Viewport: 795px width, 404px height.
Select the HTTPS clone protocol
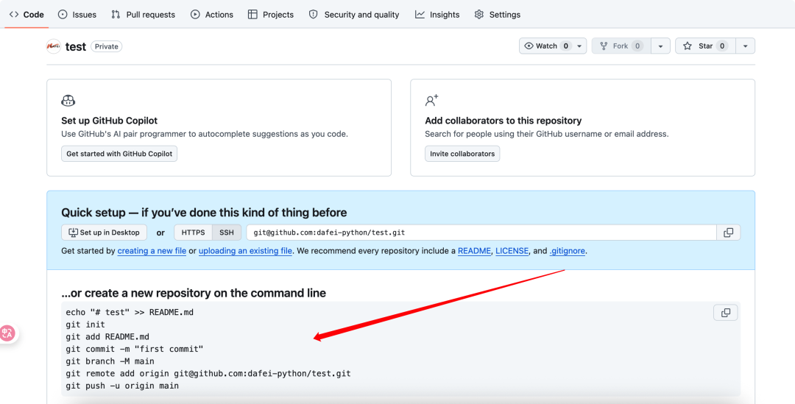[193, 233]
